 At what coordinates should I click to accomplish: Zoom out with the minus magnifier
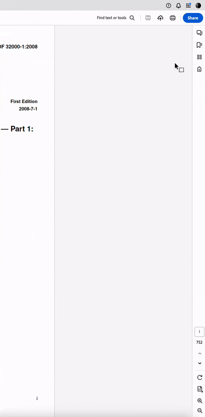coord(200,410)
